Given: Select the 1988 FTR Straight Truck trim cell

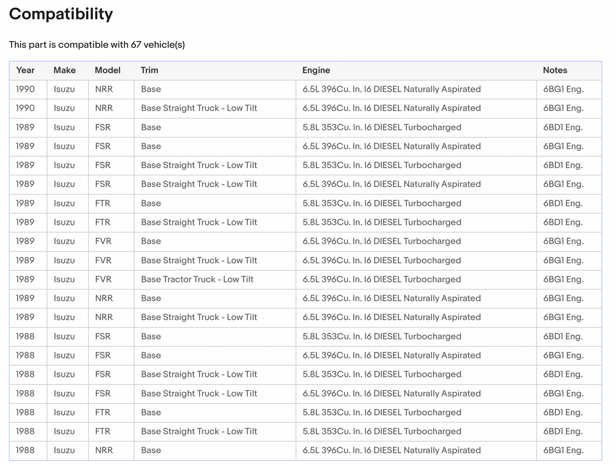Looking at the screenshot, I should (199, 432).
